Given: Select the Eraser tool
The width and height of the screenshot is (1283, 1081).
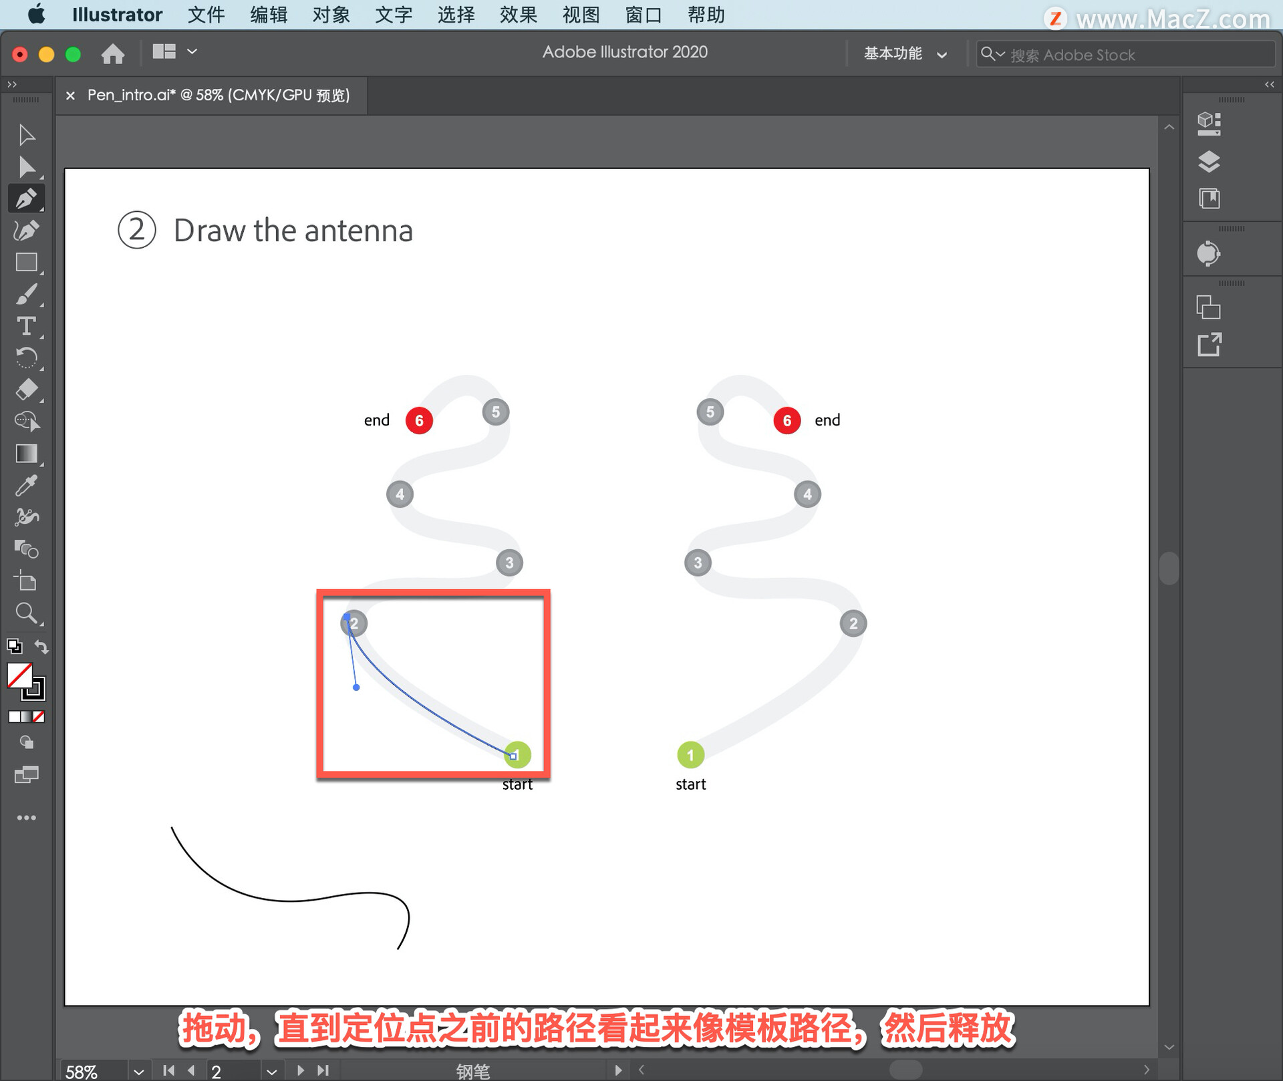Looking at the screenshot, I should (27, 390).
